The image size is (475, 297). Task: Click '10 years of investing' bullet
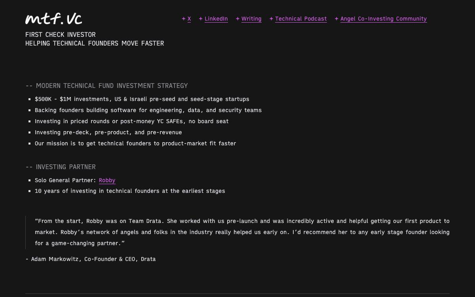tap(130, 191)
